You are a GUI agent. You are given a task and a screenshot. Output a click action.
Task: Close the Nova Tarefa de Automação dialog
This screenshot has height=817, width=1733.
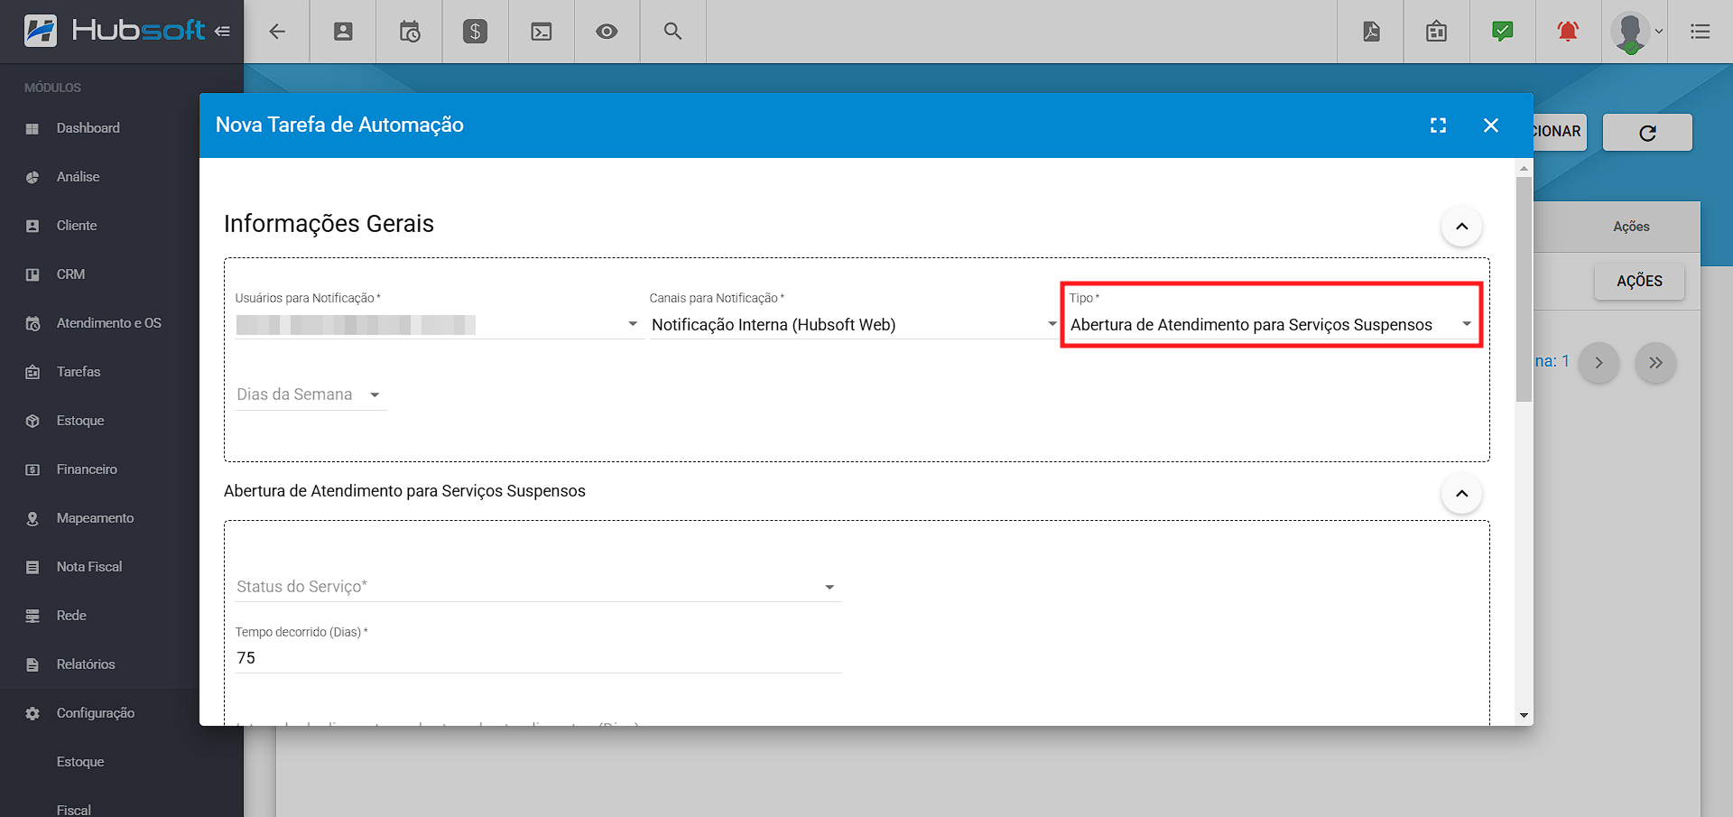point(1491,125)
